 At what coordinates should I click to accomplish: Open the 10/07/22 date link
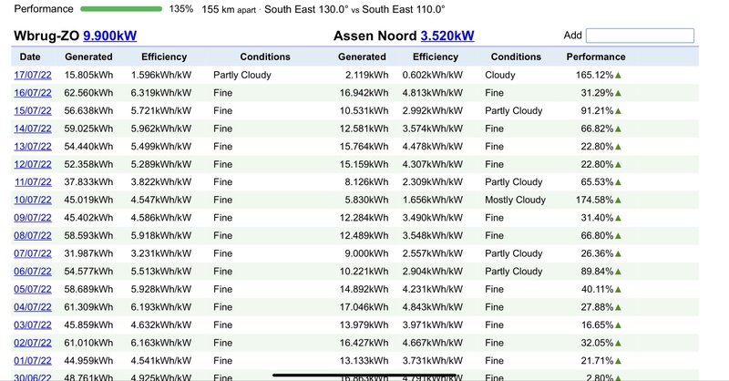(33, 200)
